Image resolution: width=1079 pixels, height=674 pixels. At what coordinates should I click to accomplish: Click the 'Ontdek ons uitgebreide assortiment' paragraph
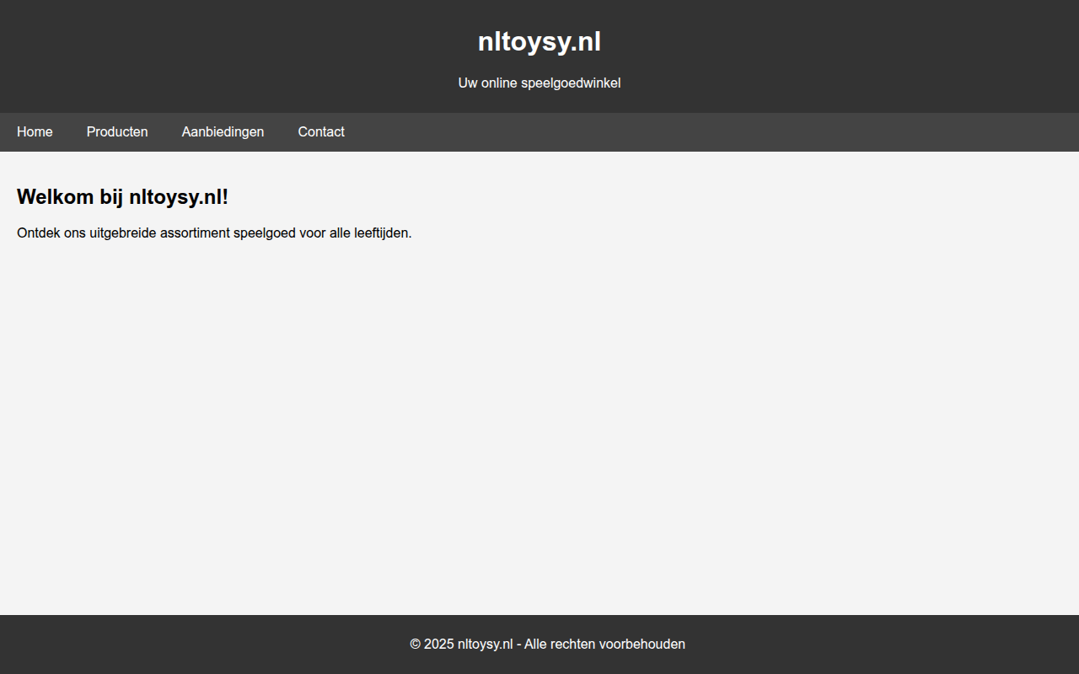click(214, 233)
